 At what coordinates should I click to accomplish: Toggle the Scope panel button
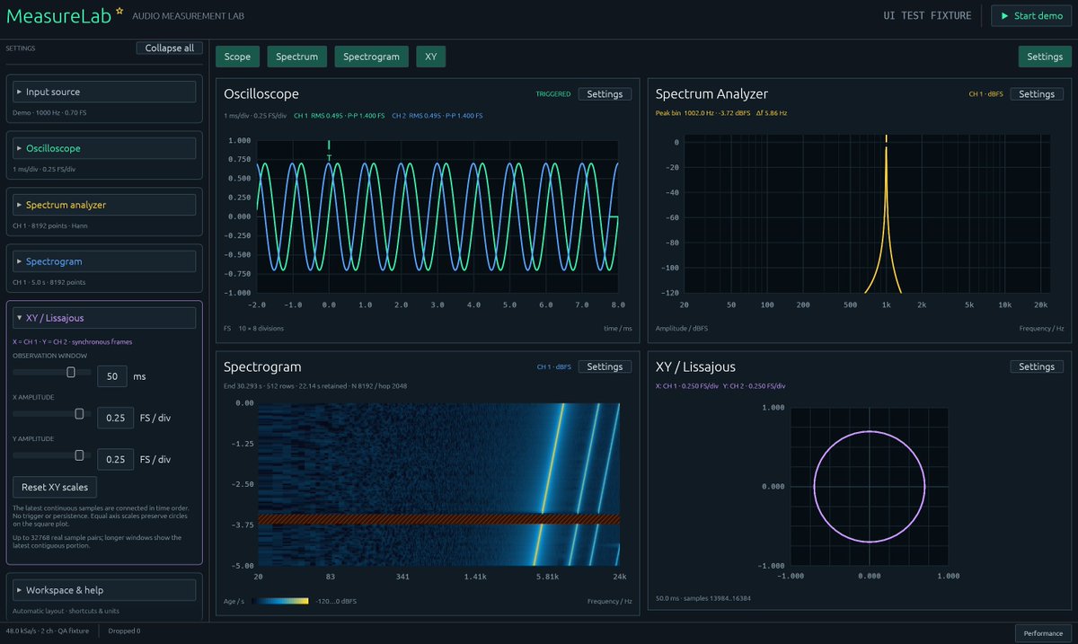click(x=237, y=57)
